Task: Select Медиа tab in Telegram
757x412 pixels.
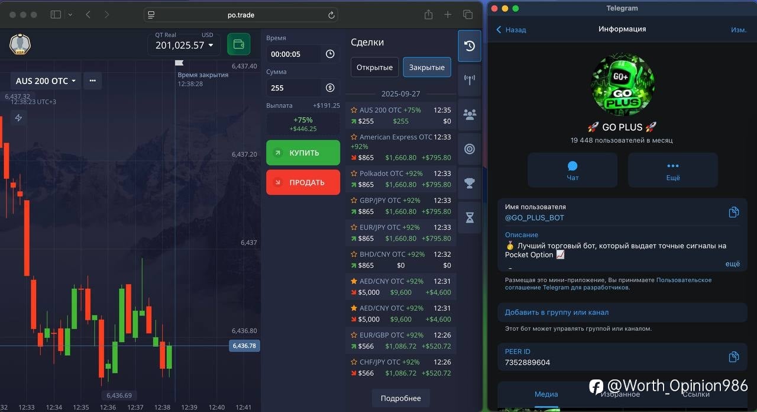Action: coord(546,394)
